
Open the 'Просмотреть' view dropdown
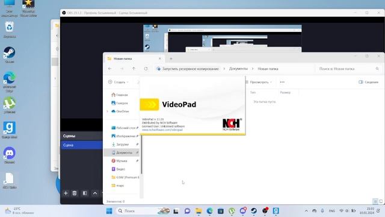point(259,82)
